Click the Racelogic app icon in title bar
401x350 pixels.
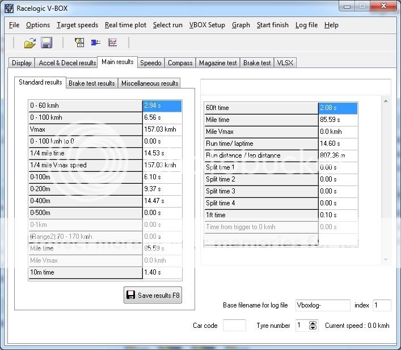9,8
